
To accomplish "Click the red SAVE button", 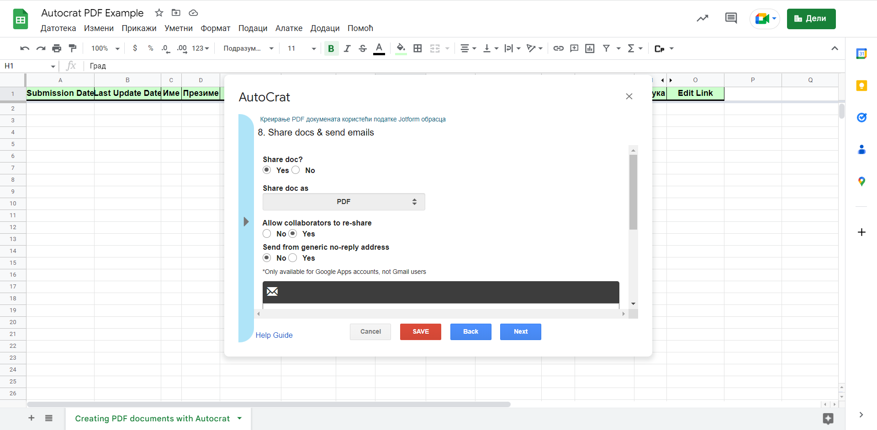I will click(x=421, y=332).
